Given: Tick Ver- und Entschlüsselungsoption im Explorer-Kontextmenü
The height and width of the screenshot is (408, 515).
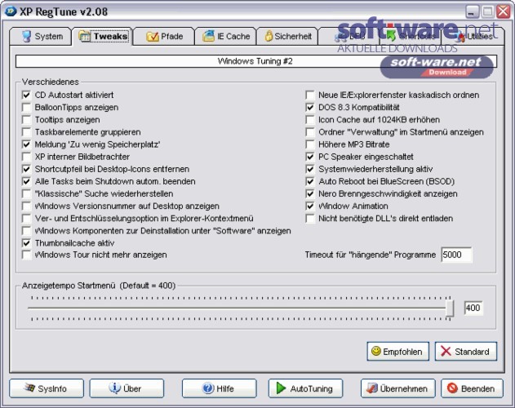Looking at the screenshot, I should pyautogui.click(x=26, y=219).
